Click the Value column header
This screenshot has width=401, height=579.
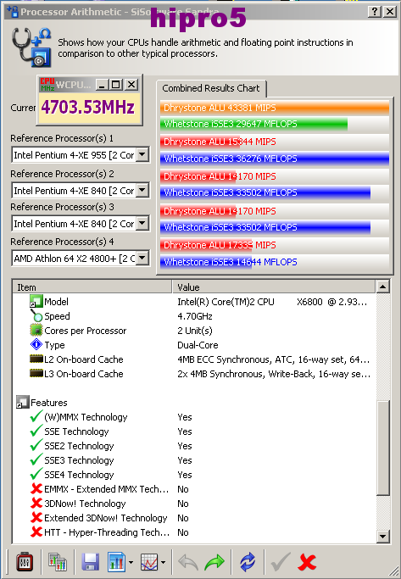pyautogui.click(x=274, y=287)
